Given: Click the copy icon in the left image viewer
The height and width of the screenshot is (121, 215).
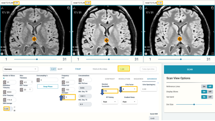Looking at the screenshot, I should (68, 8).
